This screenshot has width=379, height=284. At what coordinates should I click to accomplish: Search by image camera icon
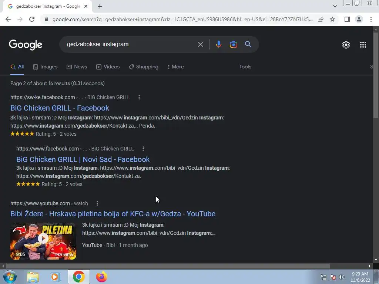(x=233, y=44)
